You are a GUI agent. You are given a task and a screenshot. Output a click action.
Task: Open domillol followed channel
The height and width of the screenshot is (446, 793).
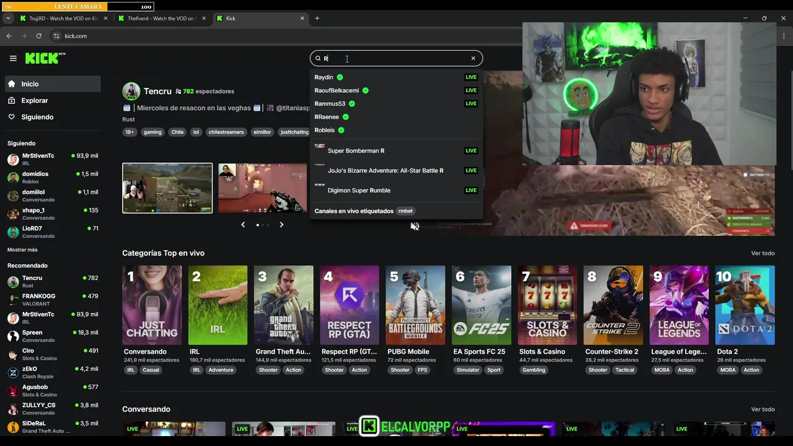(53, 196)
